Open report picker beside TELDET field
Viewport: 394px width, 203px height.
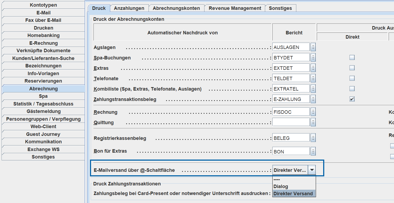(313, 78)
